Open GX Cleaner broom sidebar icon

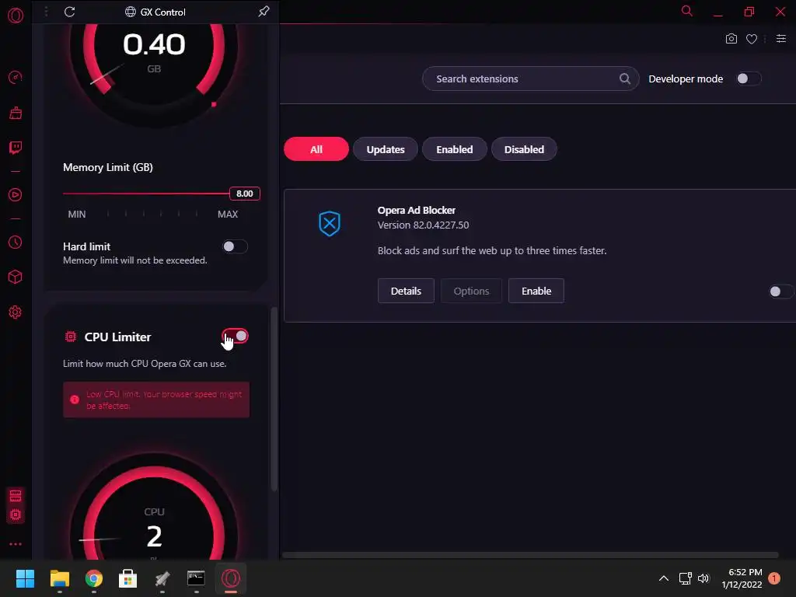click(x=16, y=113)
